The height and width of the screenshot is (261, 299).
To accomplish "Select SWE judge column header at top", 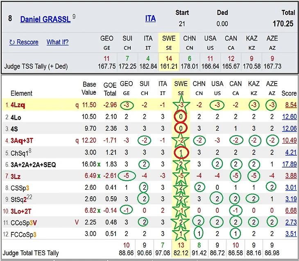I will pyautogui.click(x=169, y=43).
